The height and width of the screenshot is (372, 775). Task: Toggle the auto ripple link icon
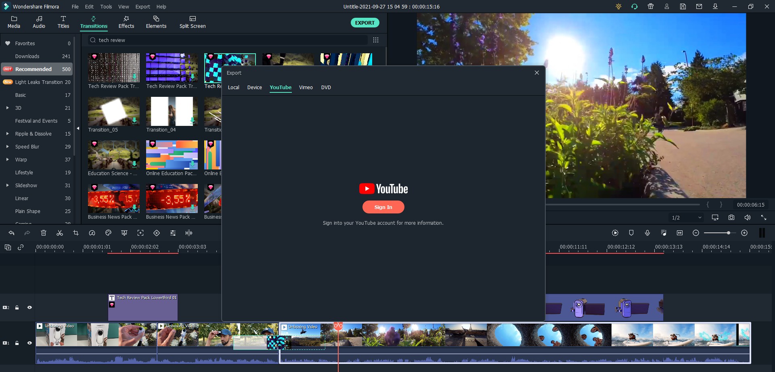coord(21,247)
